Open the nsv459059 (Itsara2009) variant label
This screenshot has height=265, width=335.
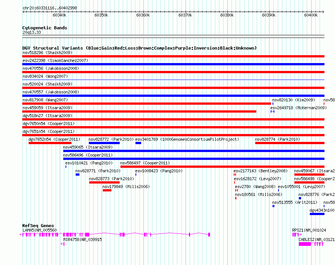coord(47,108)
